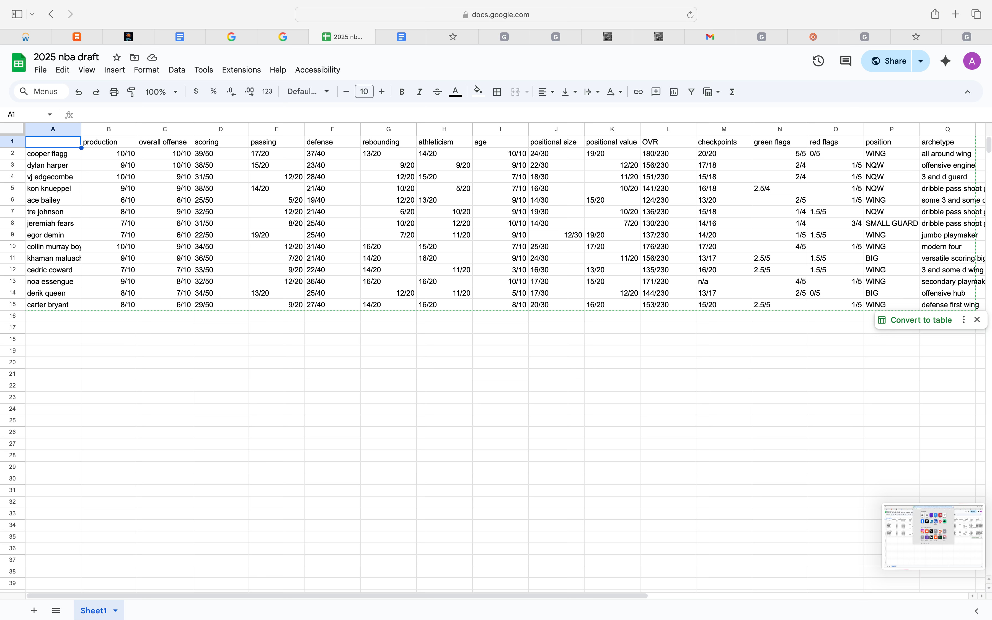Open version history clock icon
992x620 pixels.
[818, 61]
